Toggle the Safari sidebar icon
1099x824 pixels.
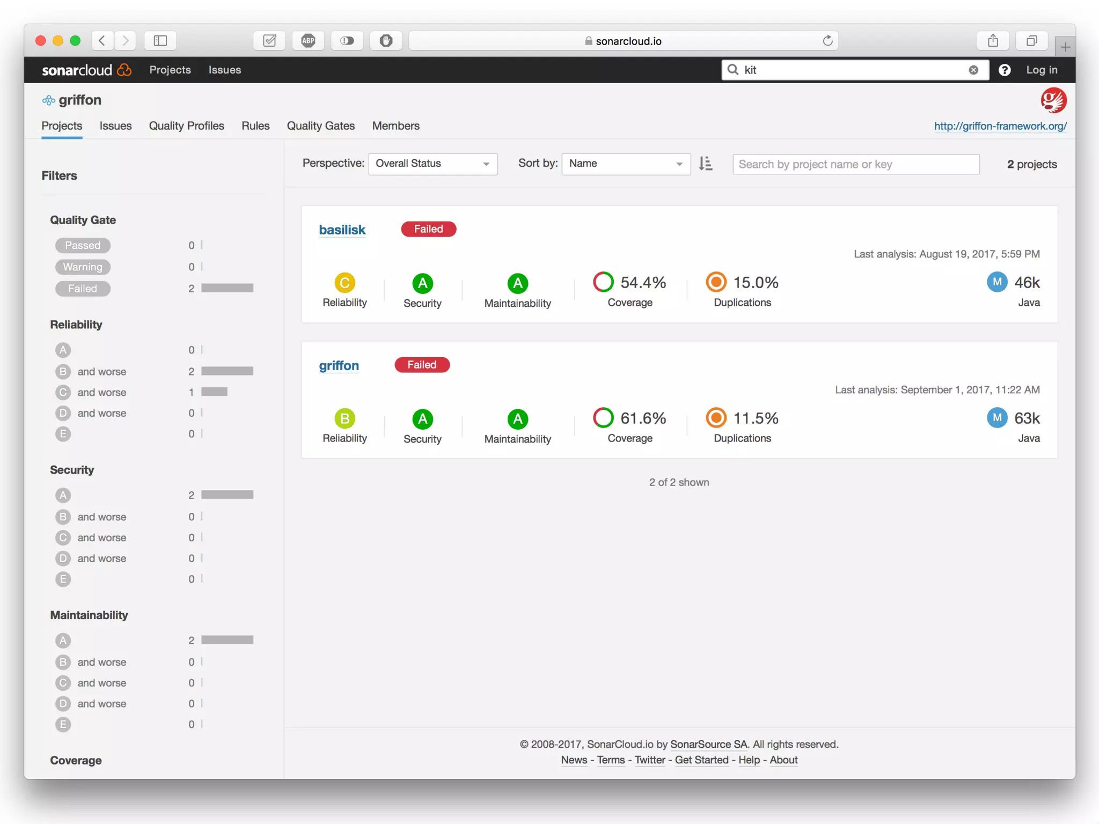point(160,41)
